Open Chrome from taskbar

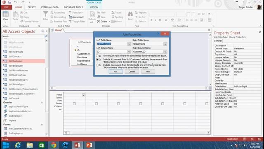[54, 145]
